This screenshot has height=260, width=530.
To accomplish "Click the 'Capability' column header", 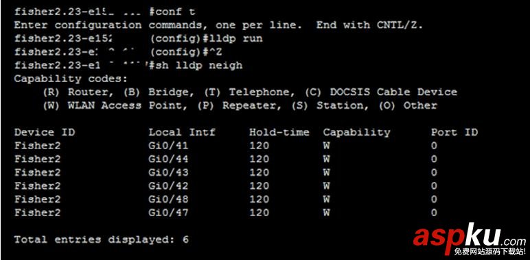I will pyautogui.click(x=356, y=133).
